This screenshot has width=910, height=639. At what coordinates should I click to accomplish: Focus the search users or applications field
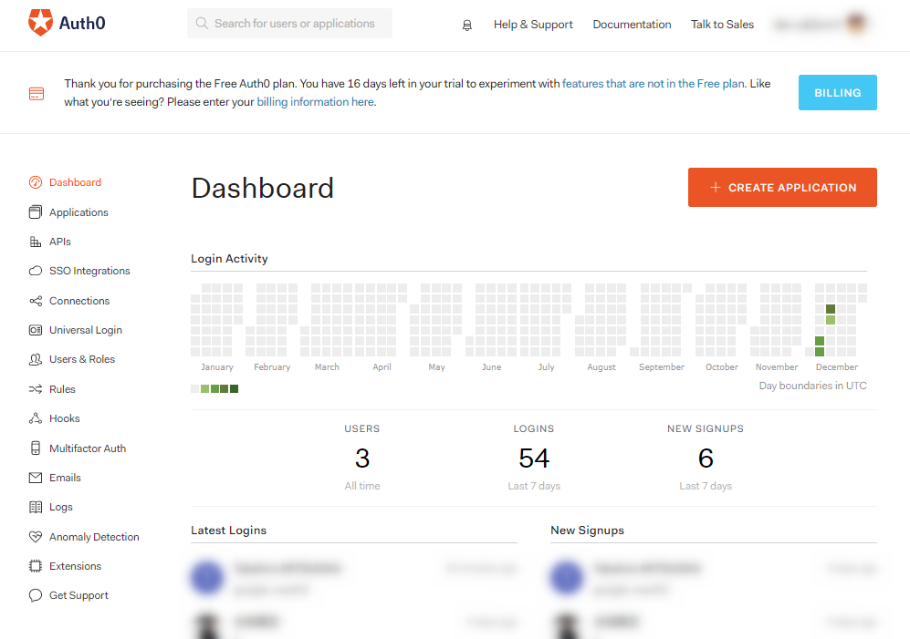tap(289, 23)
